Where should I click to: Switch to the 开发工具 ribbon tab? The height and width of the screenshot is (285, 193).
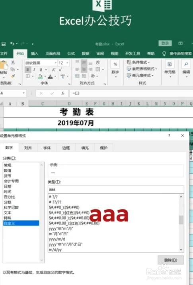[x=133, y=53]
